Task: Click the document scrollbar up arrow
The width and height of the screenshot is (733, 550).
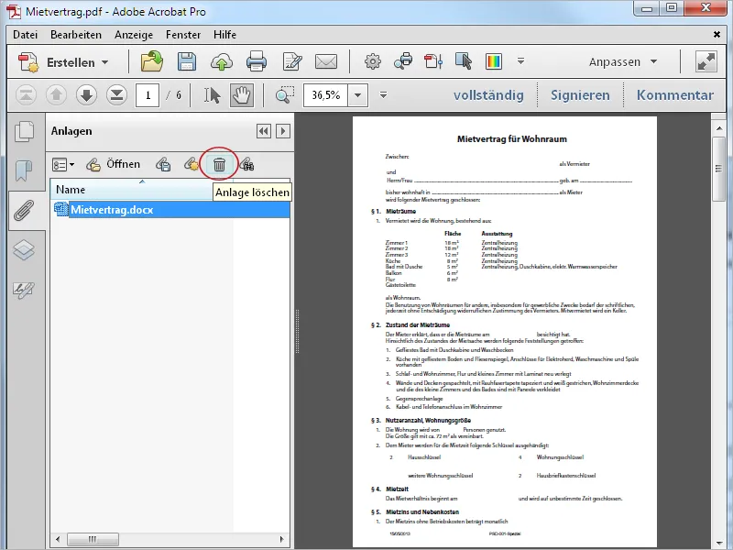Action: [x=718, y=127]
